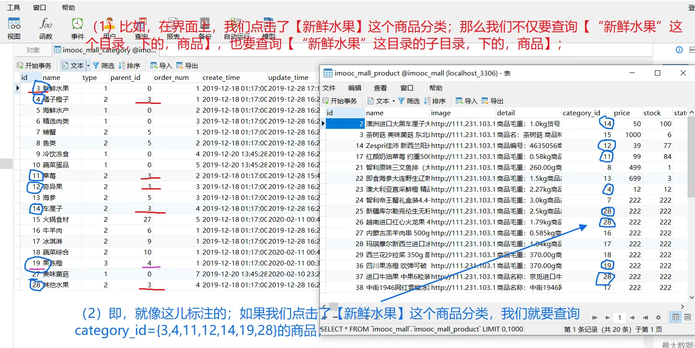Click 排序 sort in the product window toolbar

[435, 101]
